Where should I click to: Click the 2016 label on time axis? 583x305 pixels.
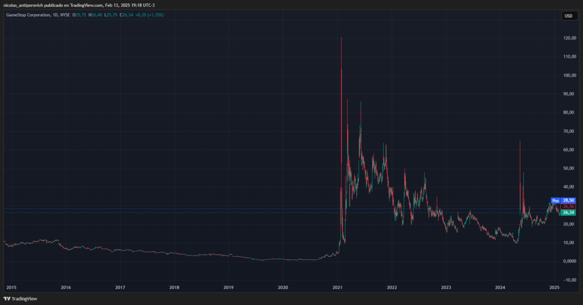pos(66,287)
